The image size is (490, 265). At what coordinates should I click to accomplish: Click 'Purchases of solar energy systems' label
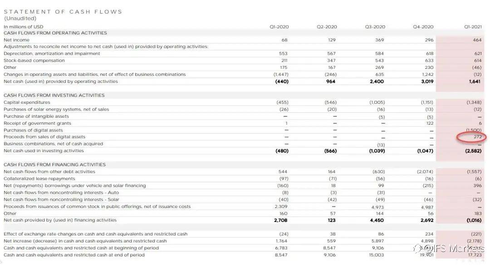point(56,109)
